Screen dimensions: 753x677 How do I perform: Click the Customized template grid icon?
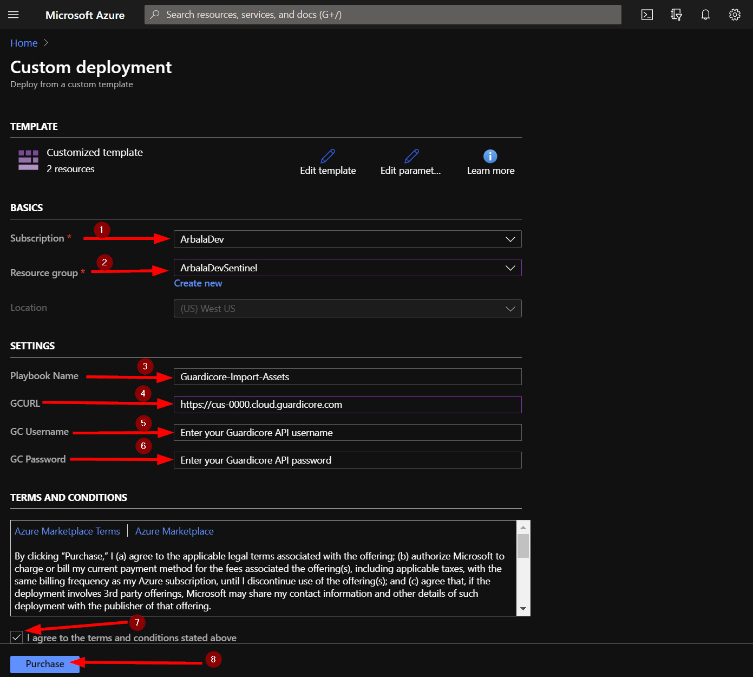point(28,160)
